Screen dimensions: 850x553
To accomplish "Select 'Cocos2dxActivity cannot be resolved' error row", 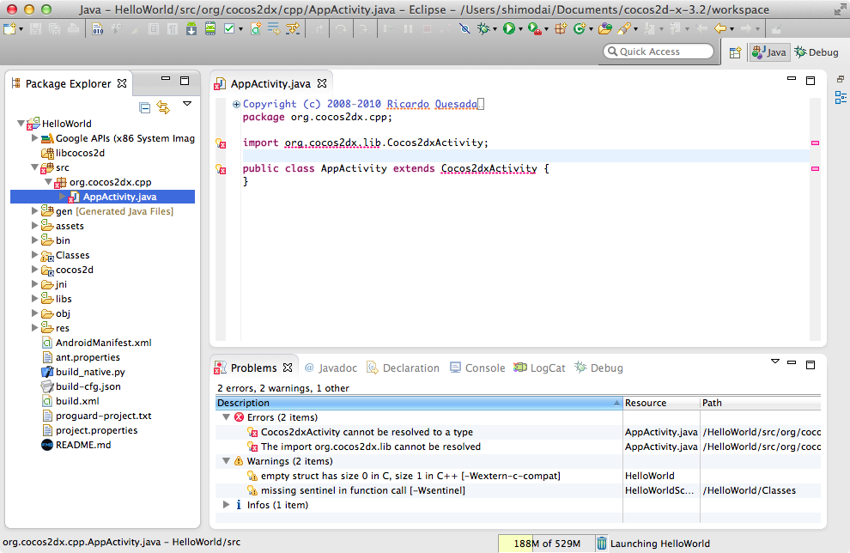I will [518, 432].
